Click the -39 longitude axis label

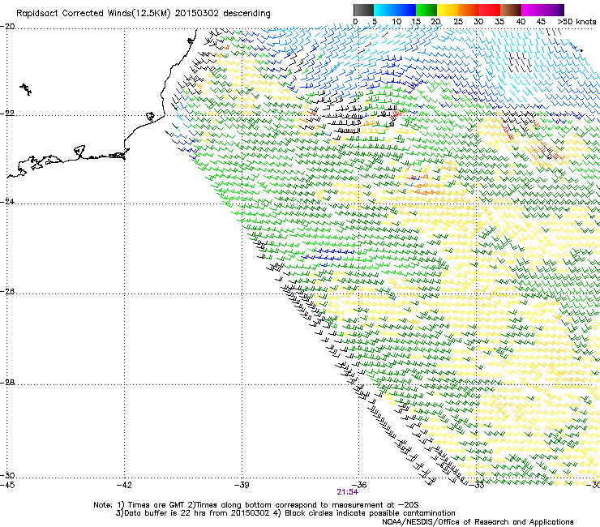pos(242,485)
